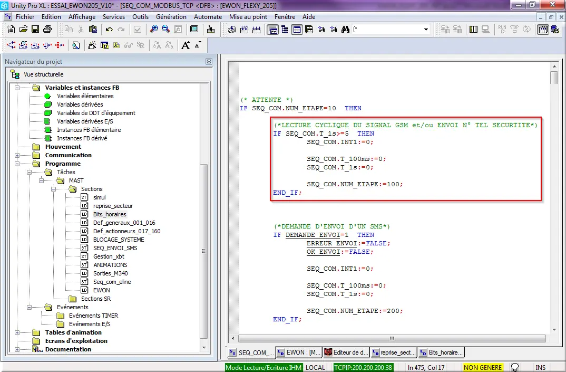Click the Zoom in magnifier icon
The image size is (566, 372).
coord(154,29)
